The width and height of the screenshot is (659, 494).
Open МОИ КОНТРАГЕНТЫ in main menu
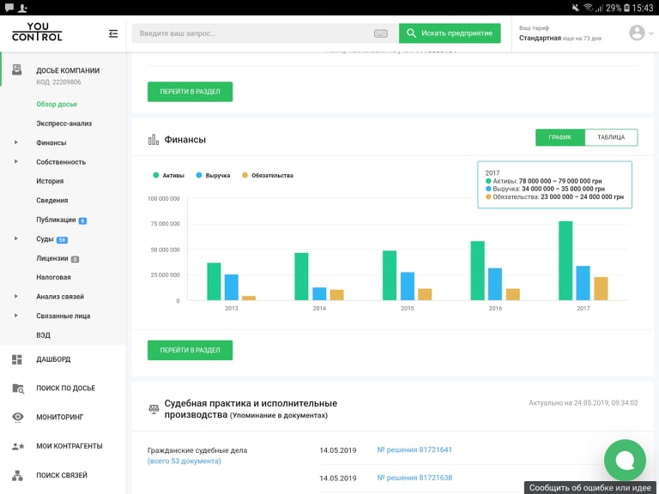click(x=70, y=446)
